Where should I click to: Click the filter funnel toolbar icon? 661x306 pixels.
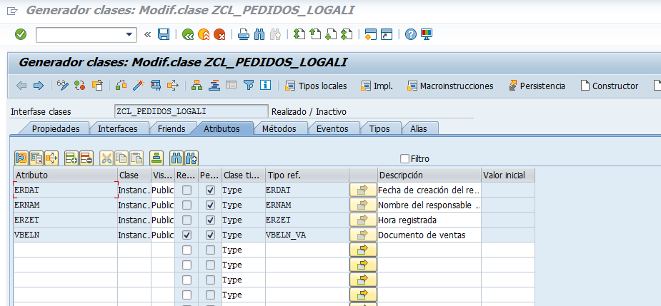[x=249, y=86]
